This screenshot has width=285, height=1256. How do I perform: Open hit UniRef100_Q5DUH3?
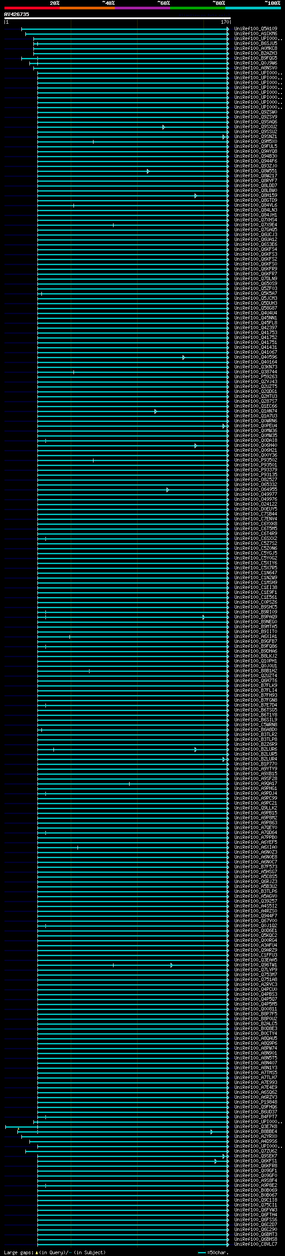[256, 303]
